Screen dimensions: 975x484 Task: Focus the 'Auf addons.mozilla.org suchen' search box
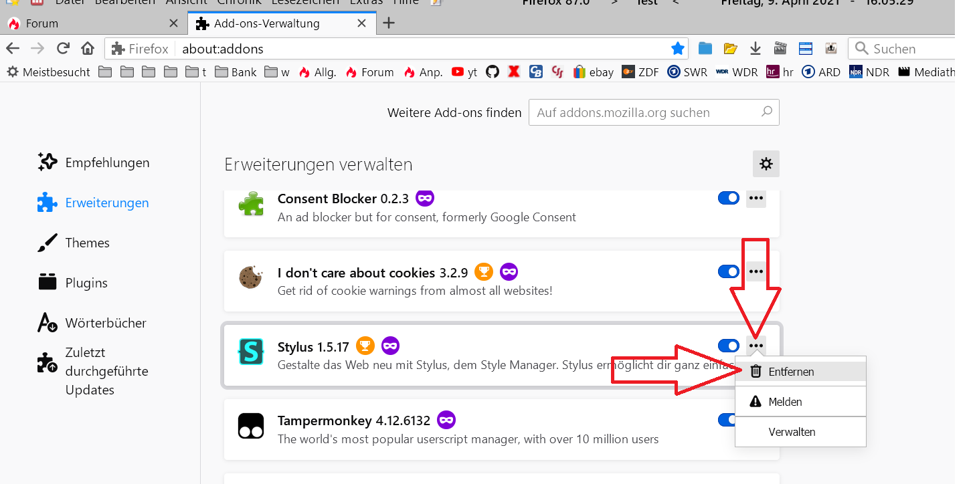[x=654, y=112]
